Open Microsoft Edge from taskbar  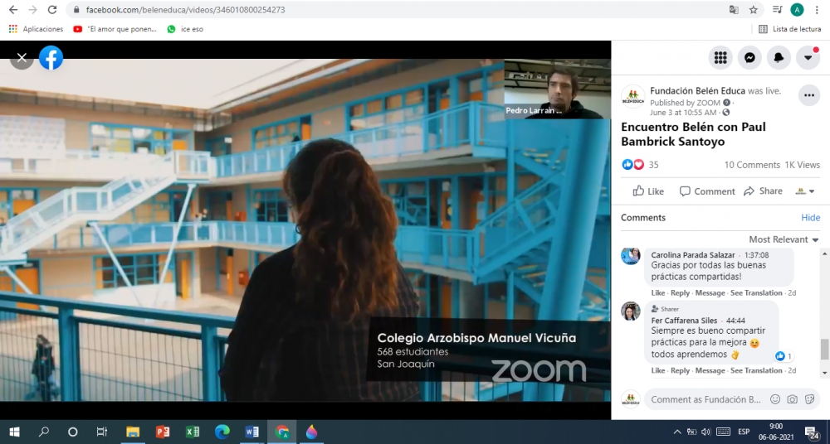click(222, 432)
